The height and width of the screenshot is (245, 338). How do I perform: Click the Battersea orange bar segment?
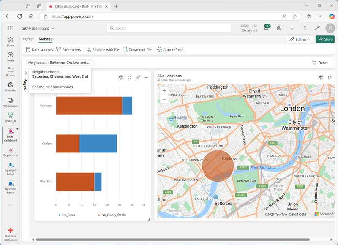[89, 106]
